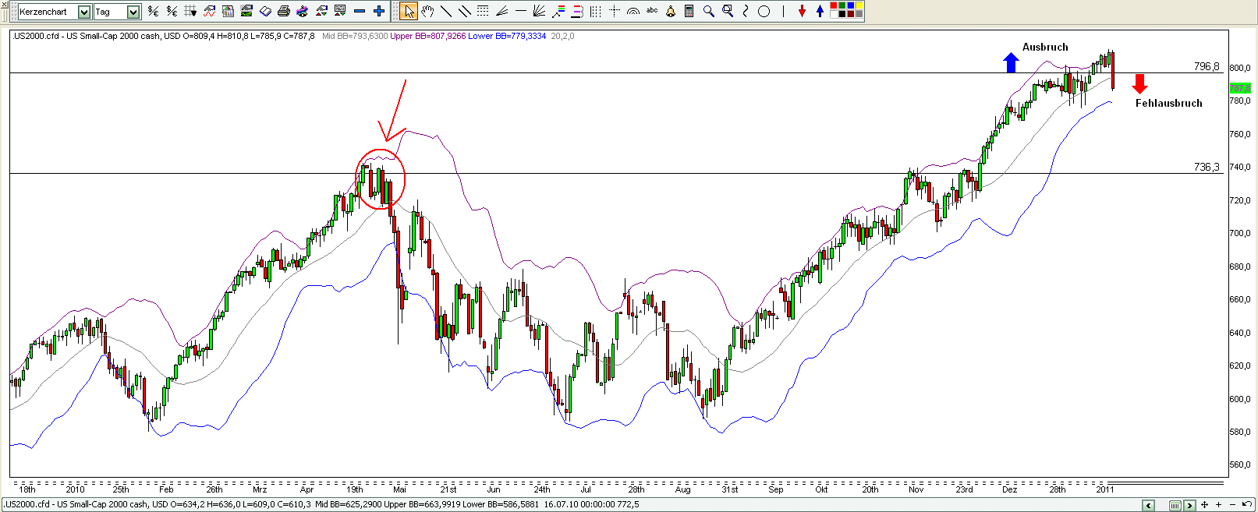Select the speed fan lines tool

(x=539, y=11)
